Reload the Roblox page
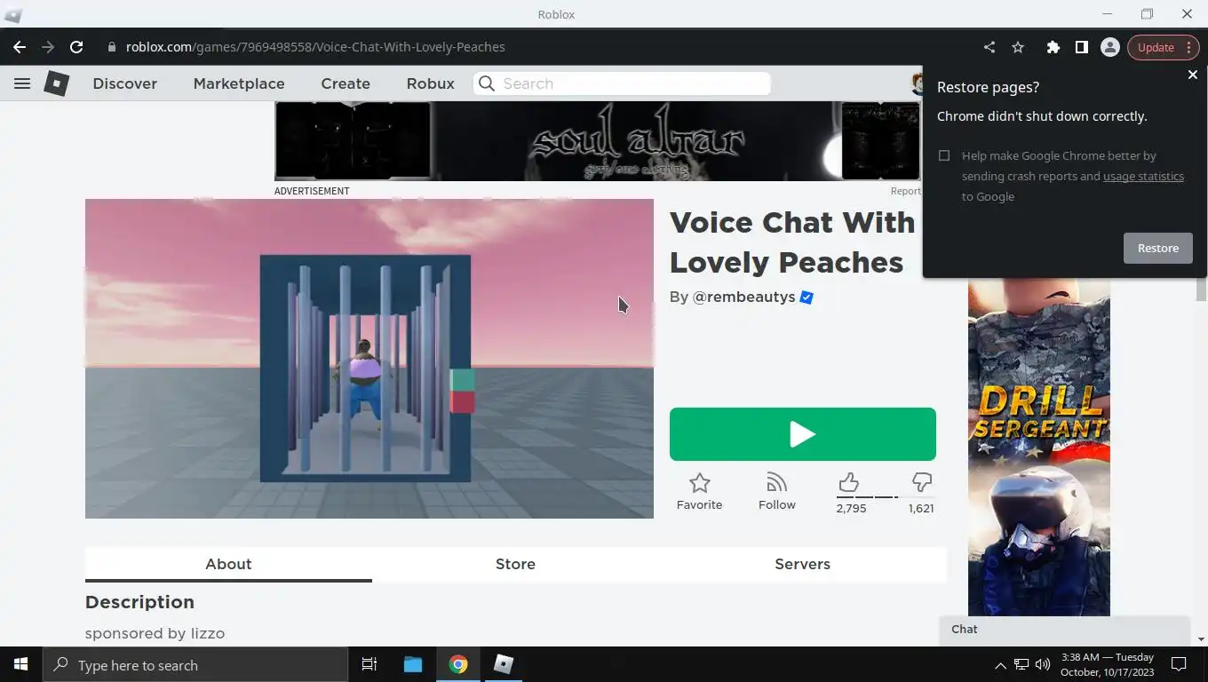Screen dimensions: 1208x682 [x=76, y=47]
